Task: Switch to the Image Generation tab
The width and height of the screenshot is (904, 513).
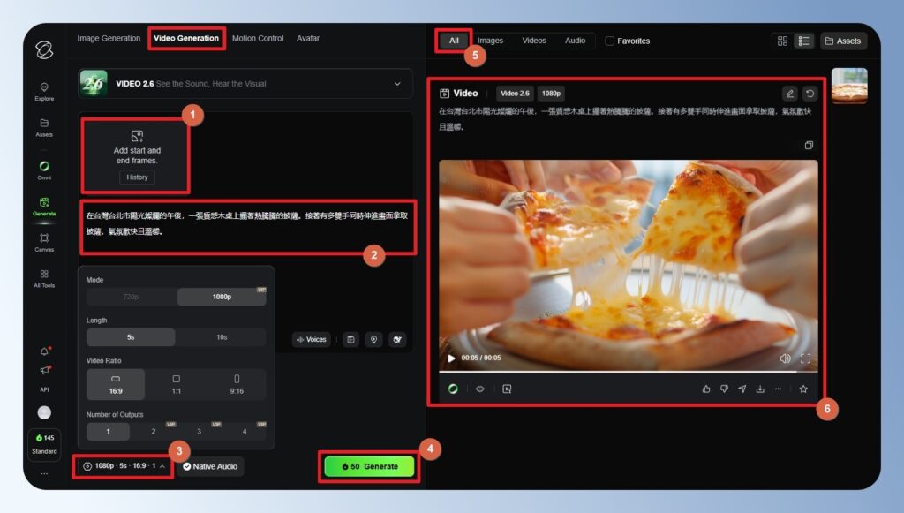Action: tap(109, 38)
